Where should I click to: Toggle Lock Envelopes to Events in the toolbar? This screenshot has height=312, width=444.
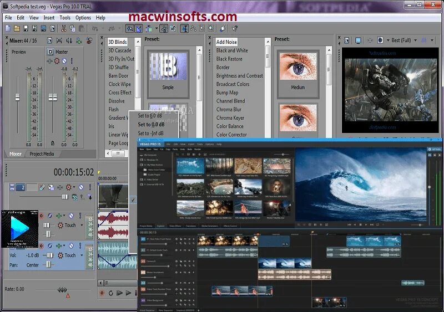[x=164, y=28]
